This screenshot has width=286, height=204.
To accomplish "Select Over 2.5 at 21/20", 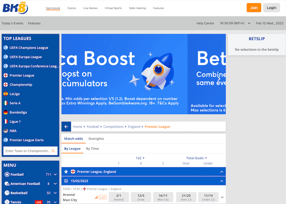I will 186,197.
